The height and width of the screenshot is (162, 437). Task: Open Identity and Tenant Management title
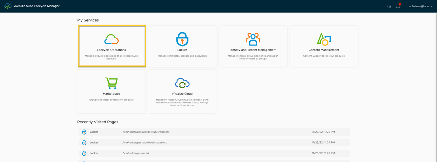253,50
